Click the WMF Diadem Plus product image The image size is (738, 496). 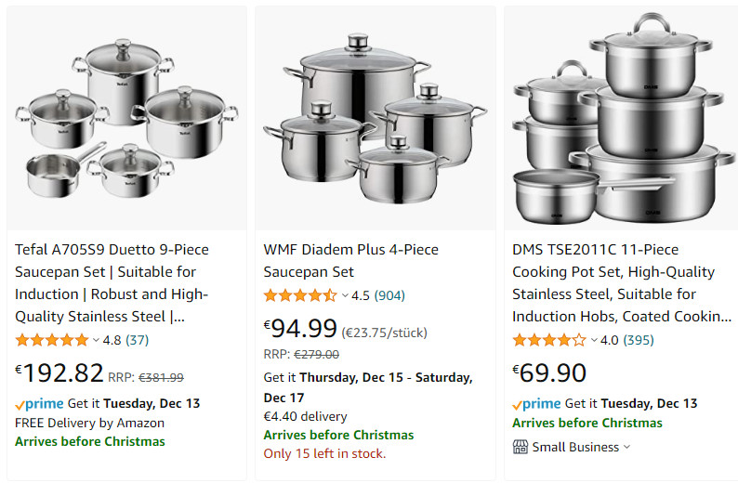[375, 118]
